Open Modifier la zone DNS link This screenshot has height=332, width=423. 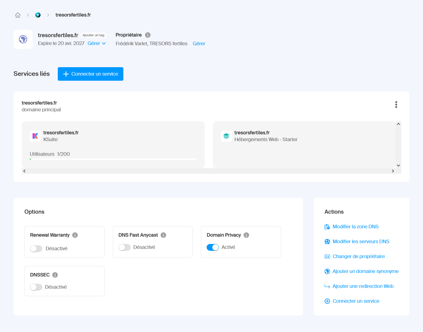(355, 227)
